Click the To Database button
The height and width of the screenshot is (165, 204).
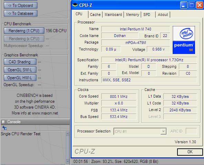[x=21, y=13]
